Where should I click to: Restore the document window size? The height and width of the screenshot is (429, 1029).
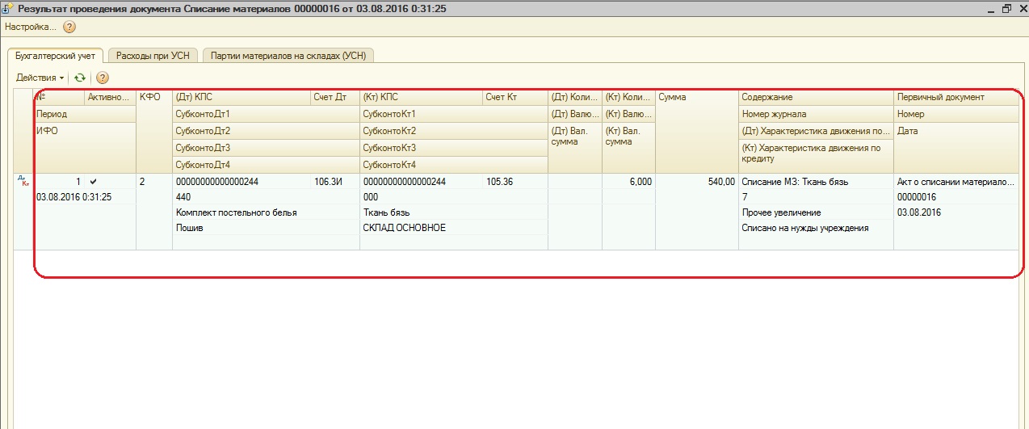click(1006, 9)
